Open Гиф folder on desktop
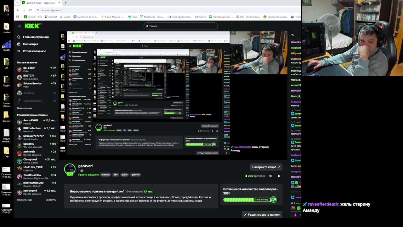Screen dimensions: 403x227 (6, 152)
